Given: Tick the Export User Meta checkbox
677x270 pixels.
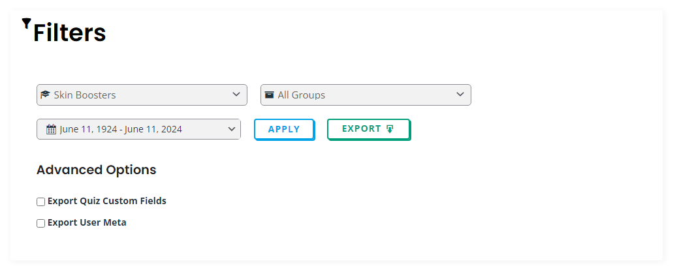Looking at the screenshot, I should coord(40,223).
